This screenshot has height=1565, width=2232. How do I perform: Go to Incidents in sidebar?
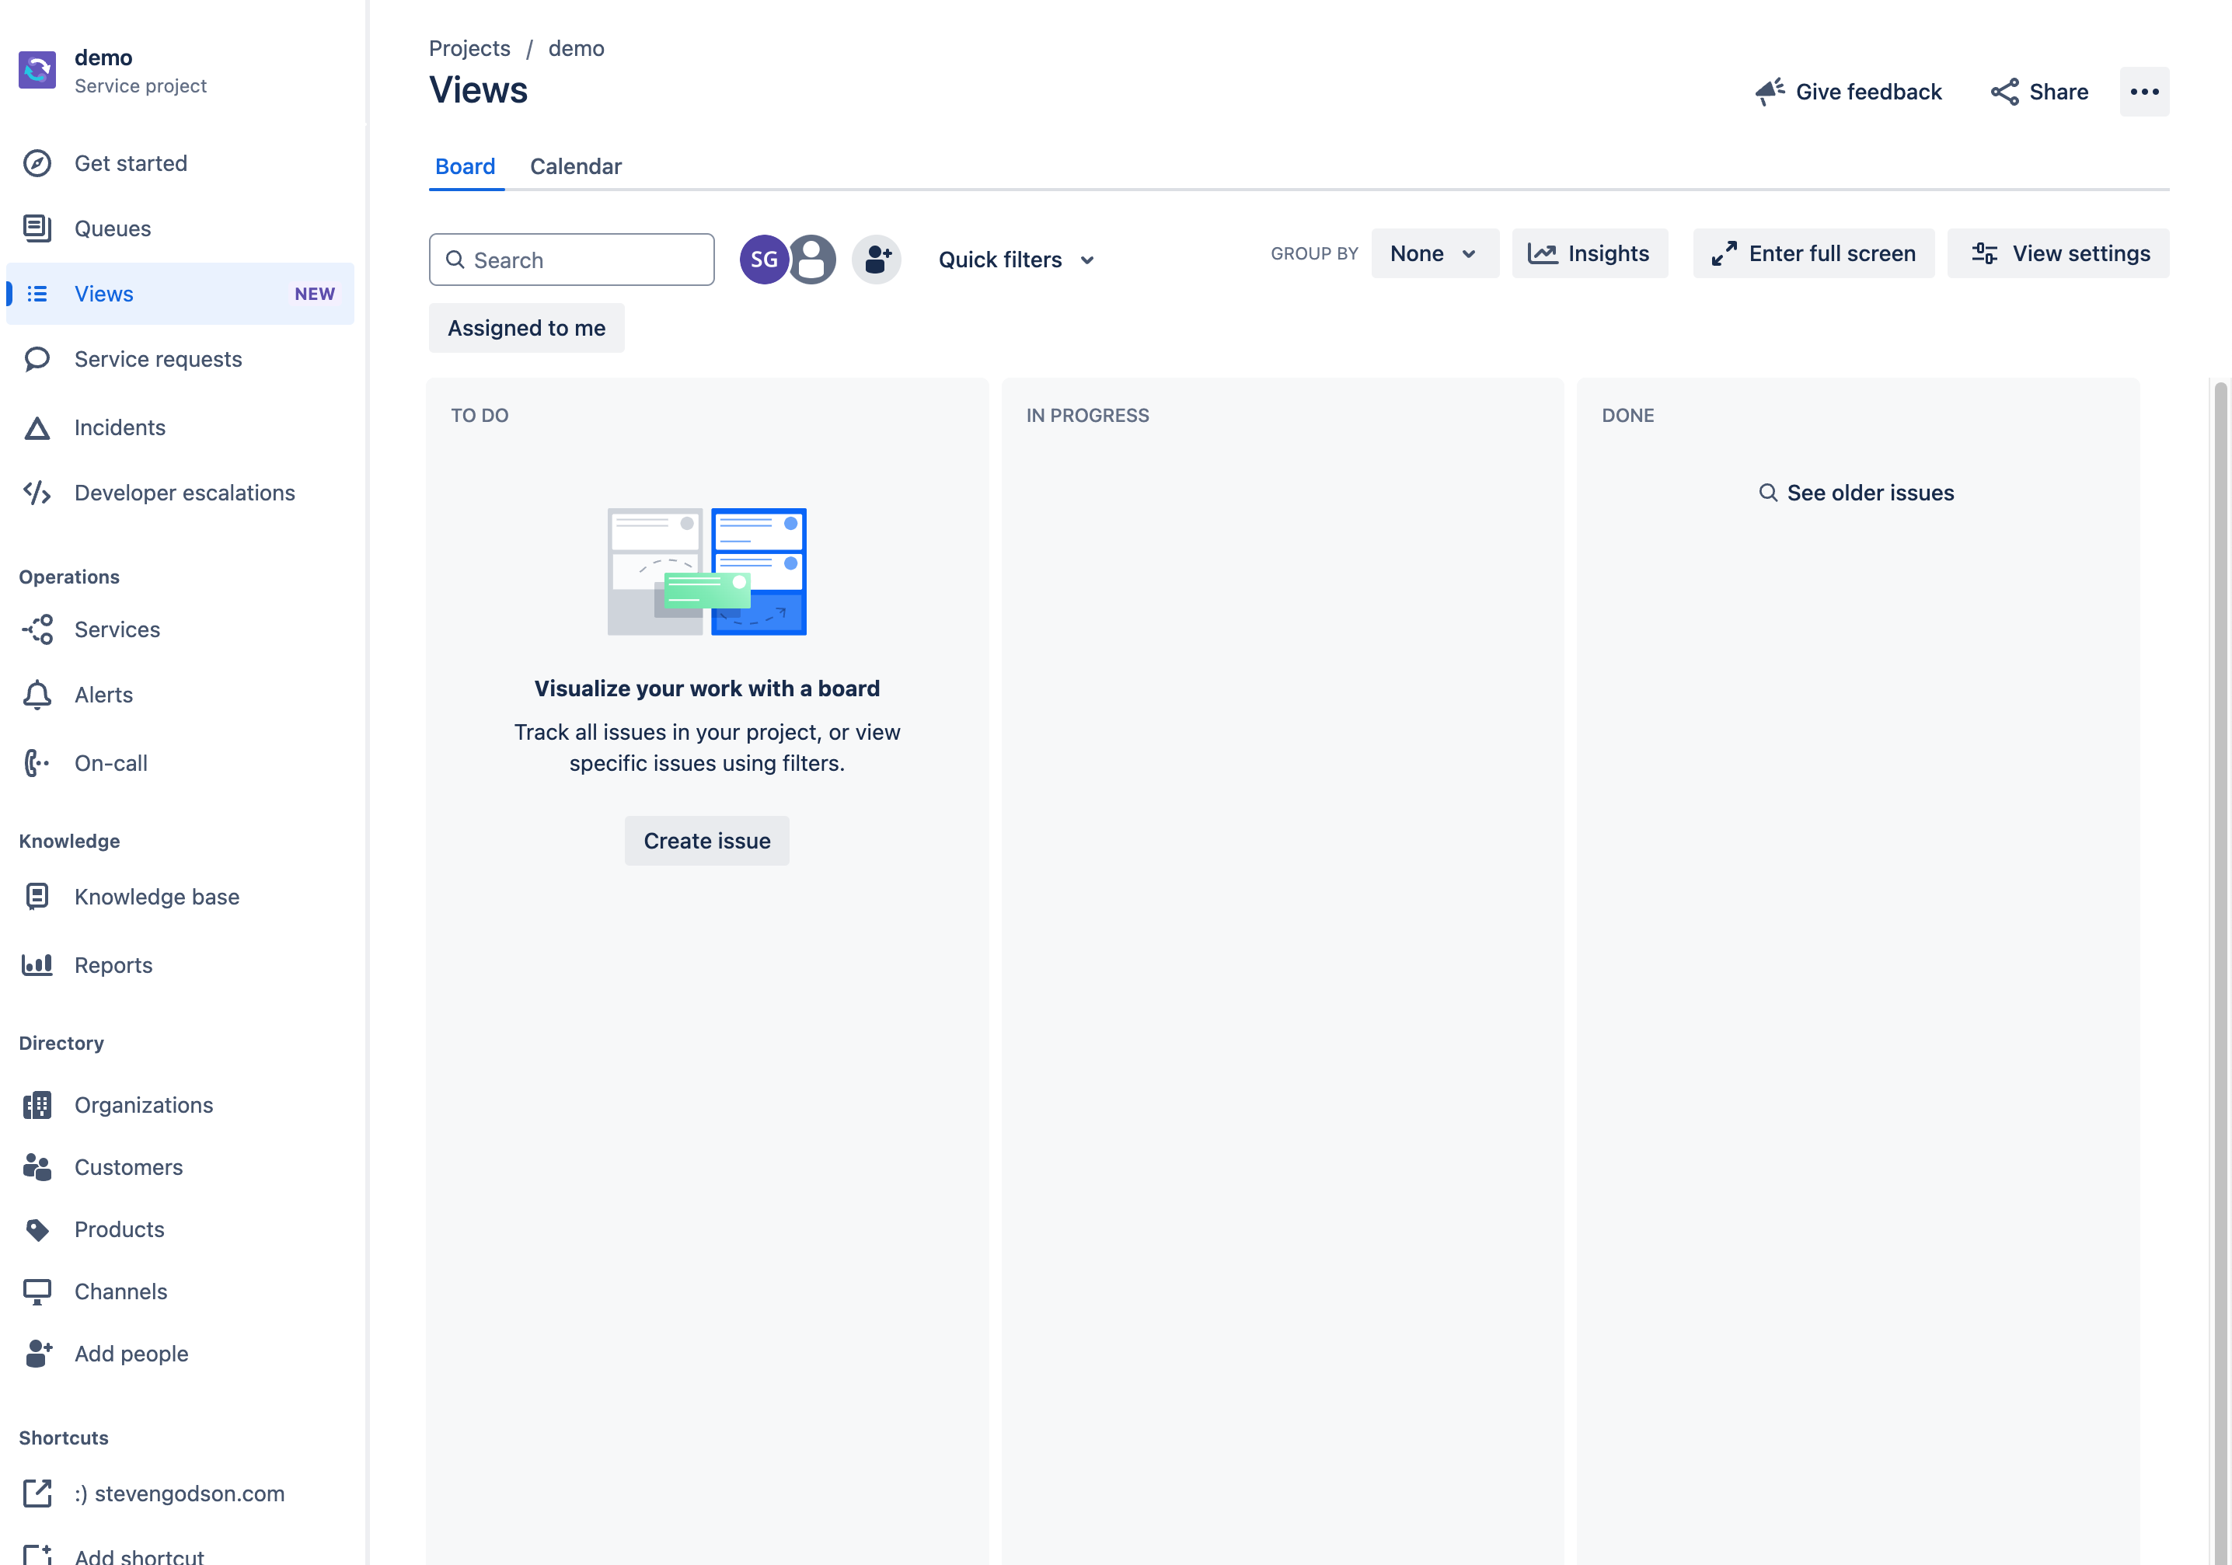tap(180, 427)
